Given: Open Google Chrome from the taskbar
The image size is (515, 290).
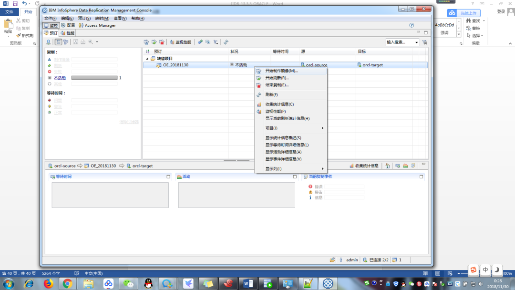Looking at the screenshot, I should pos(68,283).
